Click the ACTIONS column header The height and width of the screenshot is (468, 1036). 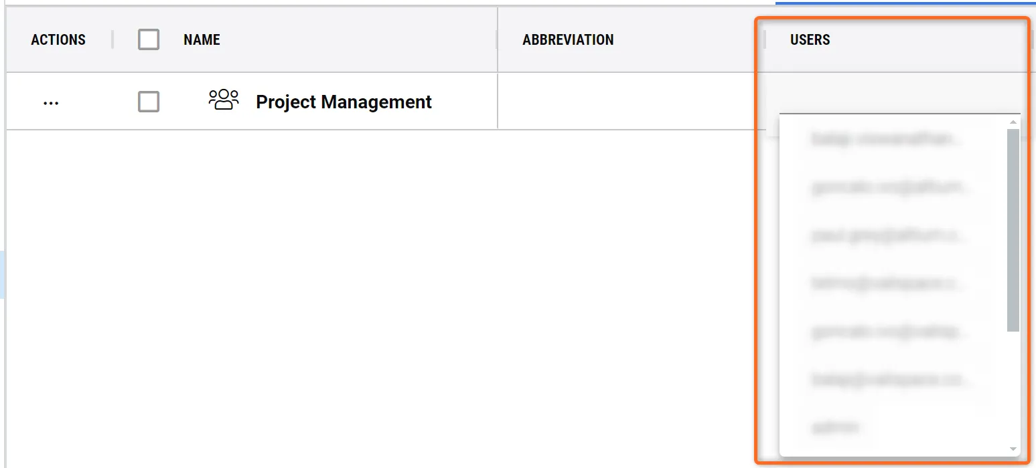(x=58, y=40)
